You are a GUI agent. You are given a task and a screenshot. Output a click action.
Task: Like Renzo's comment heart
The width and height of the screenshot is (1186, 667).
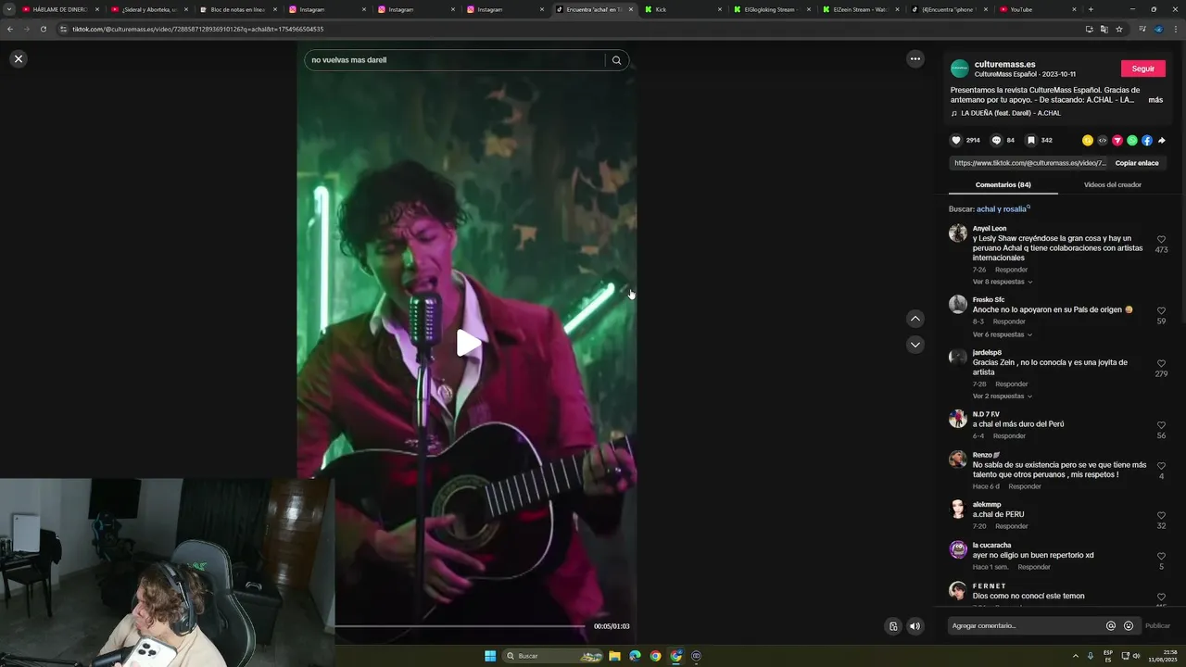[x=1161, y=466]
